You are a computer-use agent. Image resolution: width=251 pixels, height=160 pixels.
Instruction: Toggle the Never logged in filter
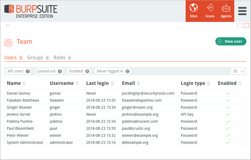click(113, 71)
